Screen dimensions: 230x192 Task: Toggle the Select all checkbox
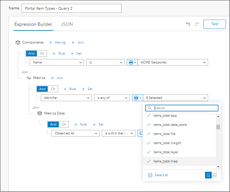[x=150, y=175]
